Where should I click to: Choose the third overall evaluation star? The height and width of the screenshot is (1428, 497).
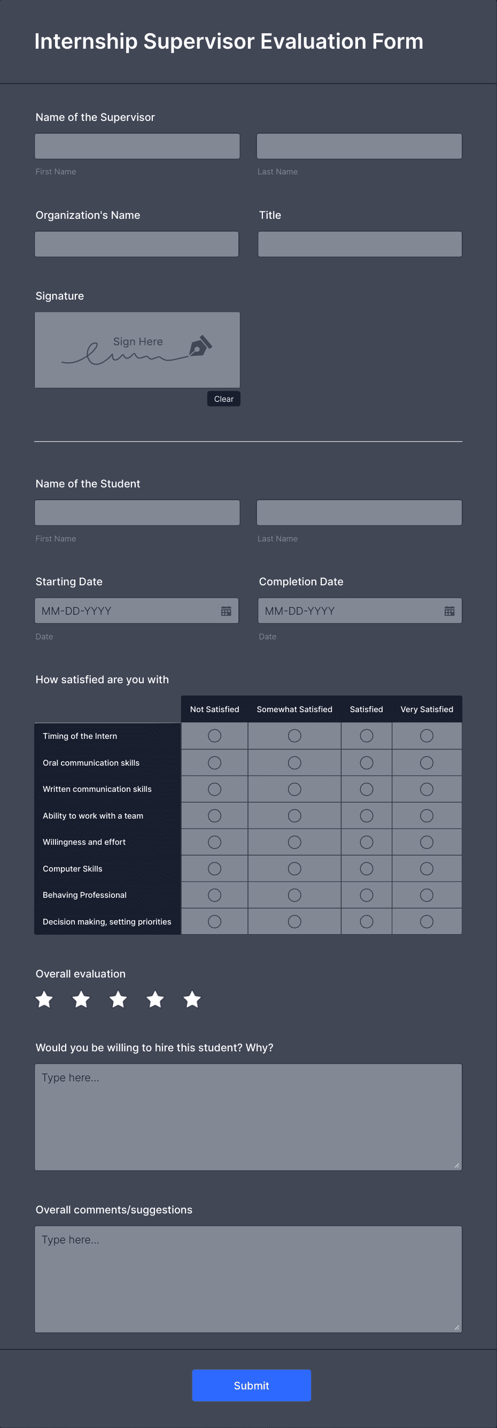click(119, 999)
